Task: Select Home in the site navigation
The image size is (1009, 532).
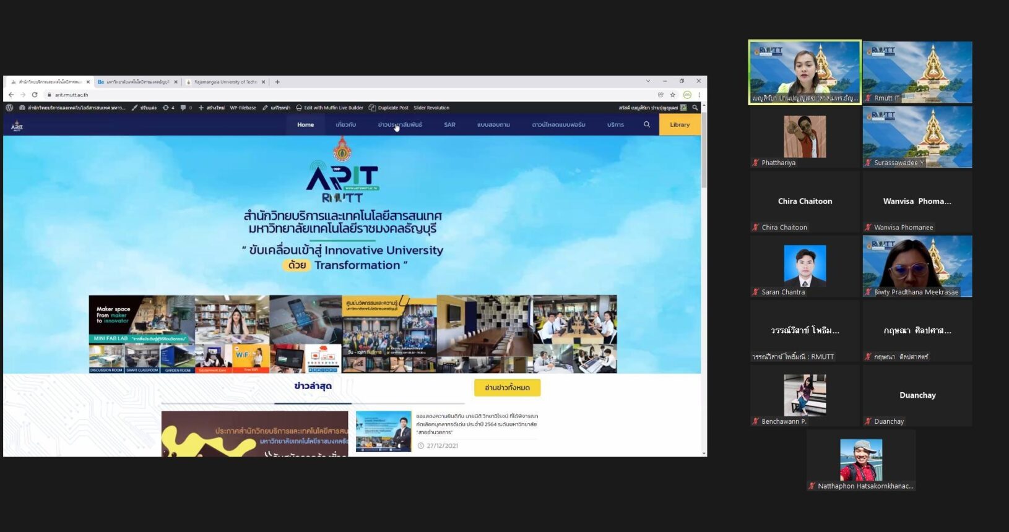Action: [305, 124]
